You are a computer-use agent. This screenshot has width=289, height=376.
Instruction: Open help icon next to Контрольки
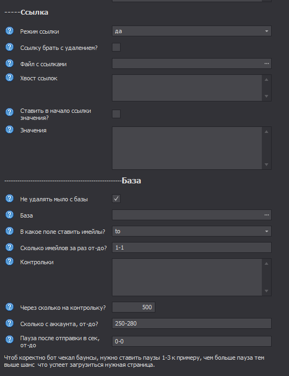(x=9, y=262)
